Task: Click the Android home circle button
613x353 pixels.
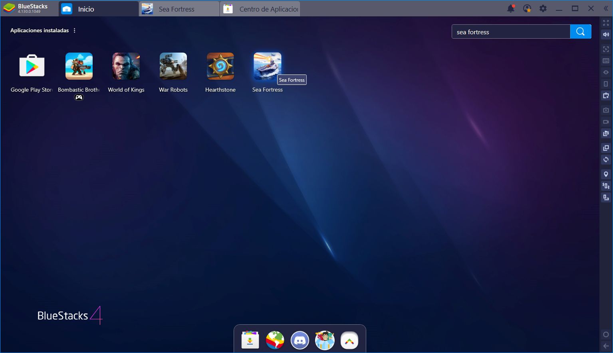Action: click(x=606, y=335)
